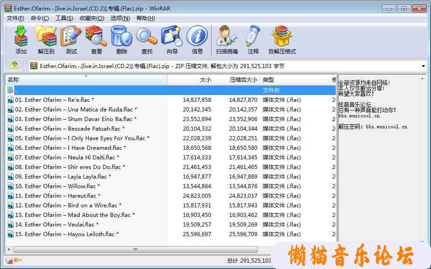Click total 291,525,103 in status bar
This screenshot has width=431, height=269.
[x=249, y=261]
